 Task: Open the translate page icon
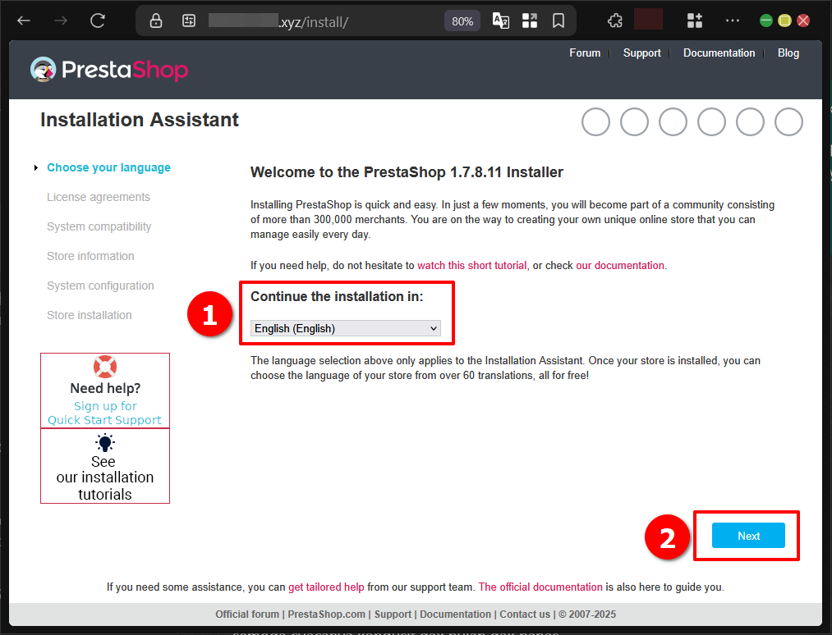(500, 21)
